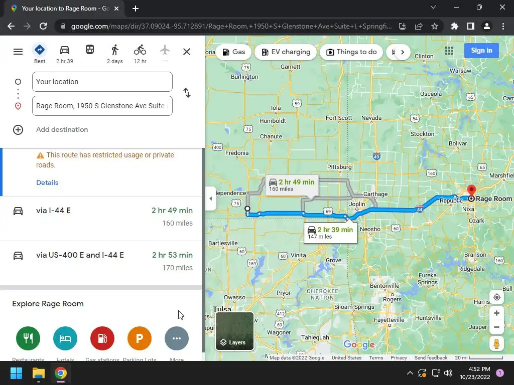
Task: Click the 2 hr 39 min route label on map
Action: click(330, 233)
